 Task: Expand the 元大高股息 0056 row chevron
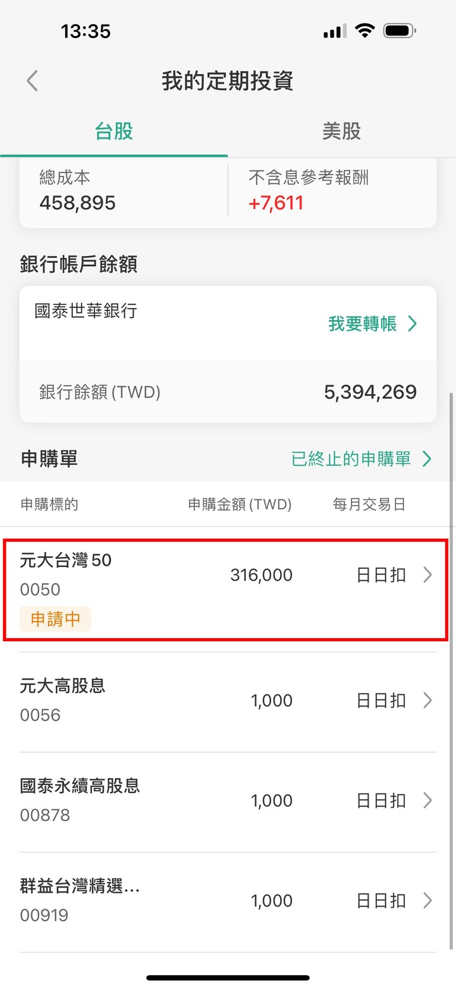point(428,700)
